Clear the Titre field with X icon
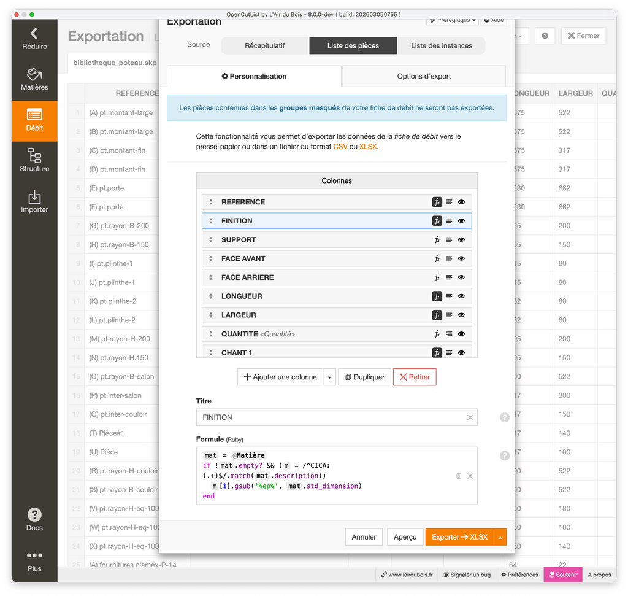The width and height of the screenshot is (628, 596). 470,417
